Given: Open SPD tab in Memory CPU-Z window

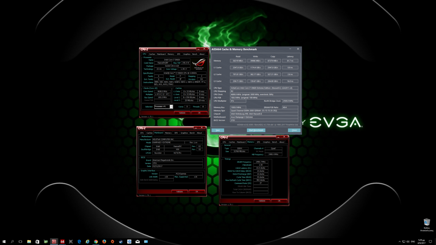Looking at the screenshot, I should [258, 142].
